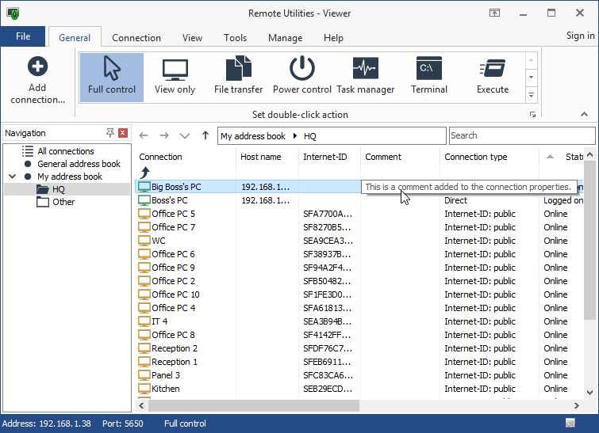Select File transfer mode

[x=238, y=78]
